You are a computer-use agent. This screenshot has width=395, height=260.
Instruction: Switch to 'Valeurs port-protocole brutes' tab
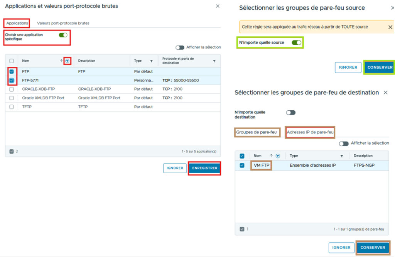click(63, 23)
